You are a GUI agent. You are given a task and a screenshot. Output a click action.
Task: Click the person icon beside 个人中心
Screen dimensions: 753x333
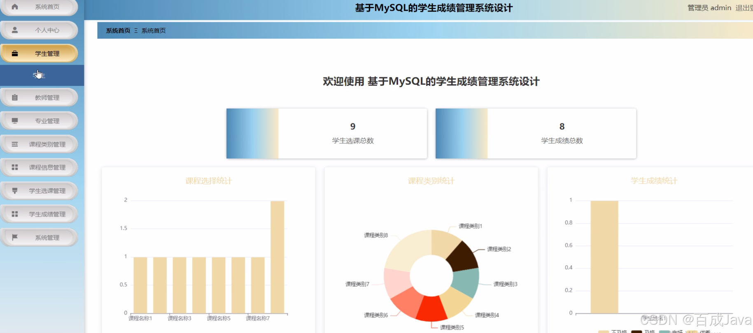[15, 30]
